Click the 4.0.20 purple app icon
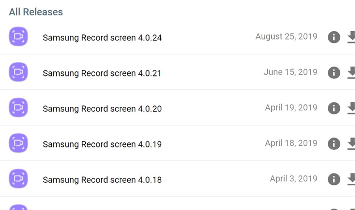This screenshot has height=210, width=355. (18, 107)
